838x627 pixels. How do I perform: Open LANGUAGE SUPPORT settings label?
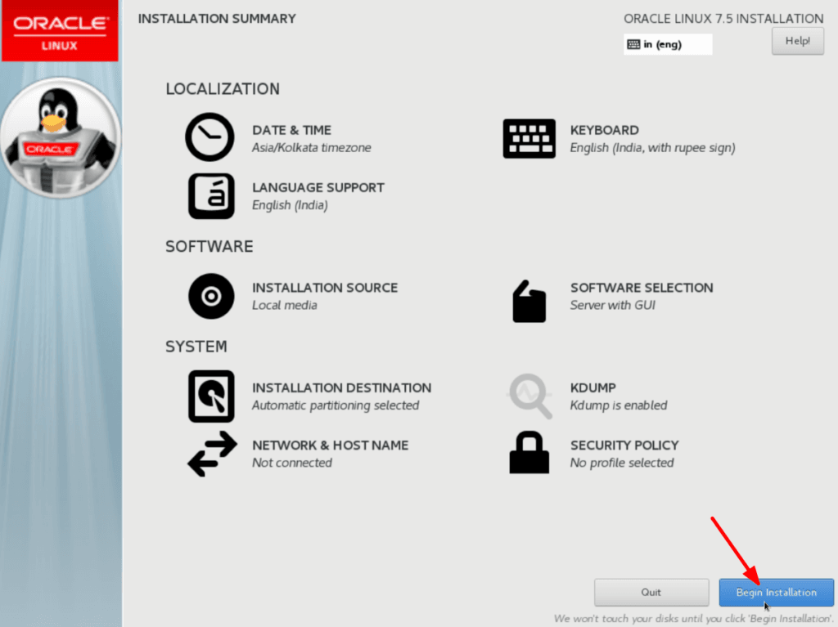pyautogui.click(x=318, y=187)
